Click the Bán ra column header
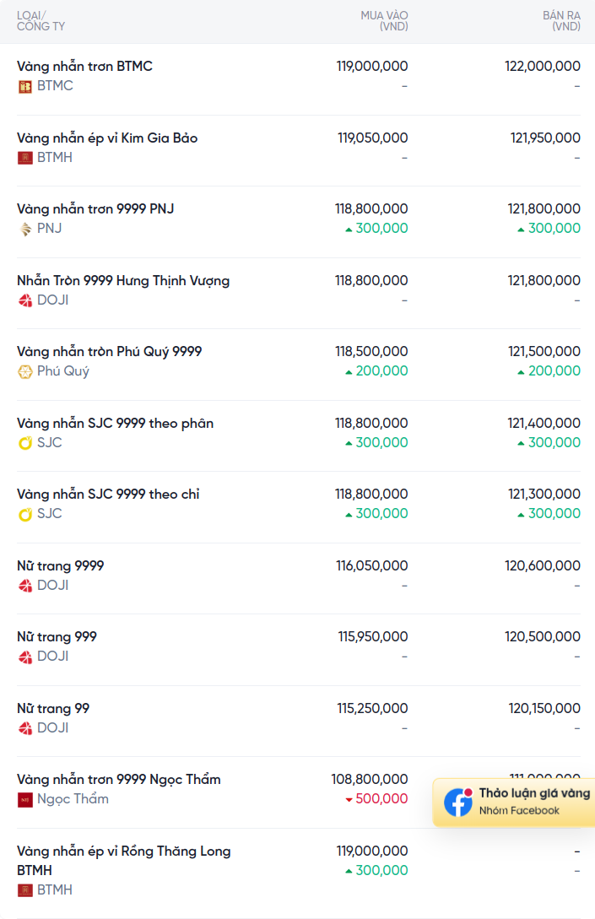595x919 pixels. click(561, 21)
